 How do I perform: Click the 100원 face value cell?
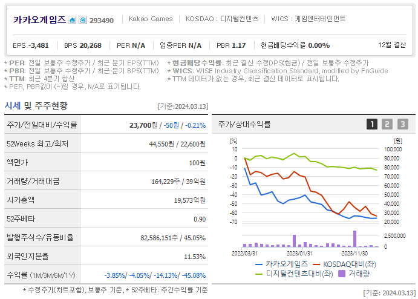click(197, 163)
